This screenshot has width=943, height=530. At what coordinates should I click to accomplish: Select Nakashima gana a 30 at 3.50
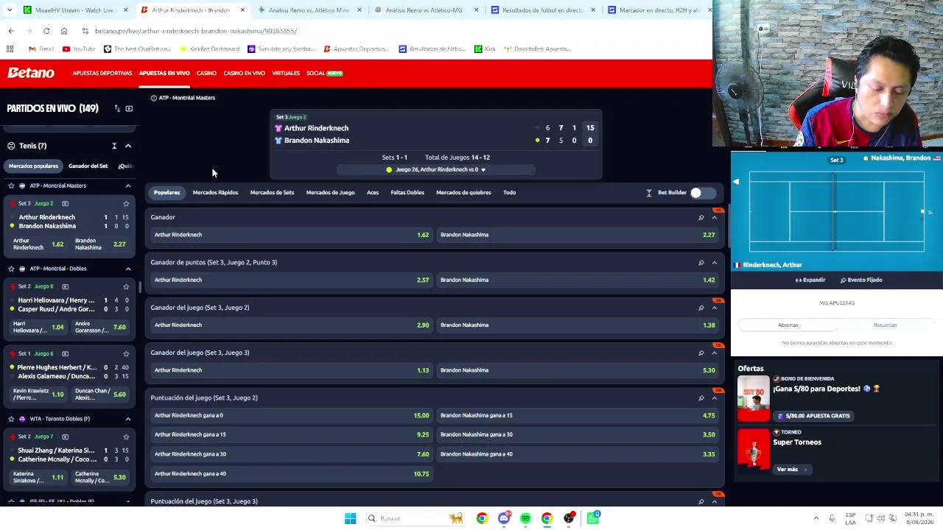click(x=578, y=434)
